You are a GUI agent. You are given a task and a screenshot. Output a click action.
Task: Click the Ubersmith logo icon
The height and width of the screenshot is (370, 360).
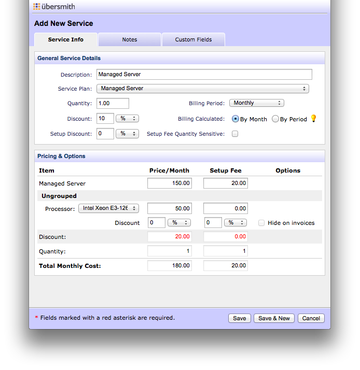37,7
